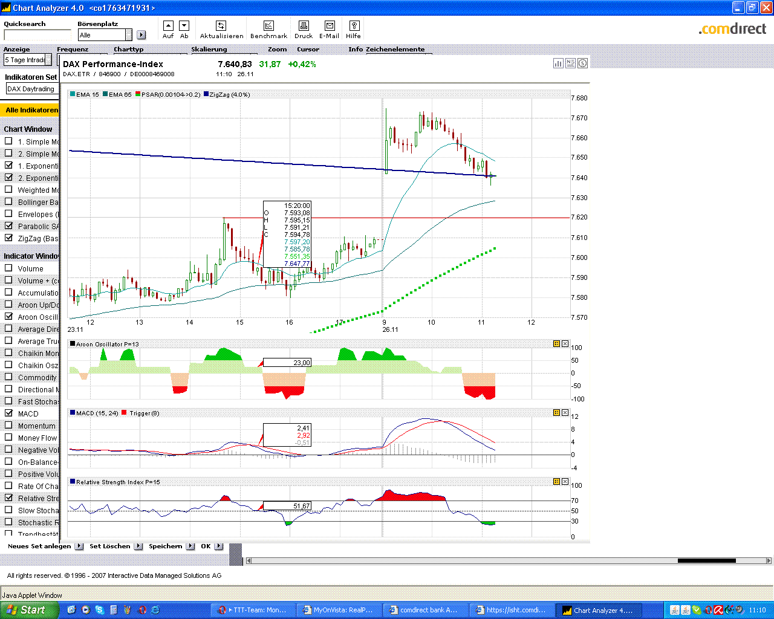Open the Hilfe help icon

pos(354,25)
